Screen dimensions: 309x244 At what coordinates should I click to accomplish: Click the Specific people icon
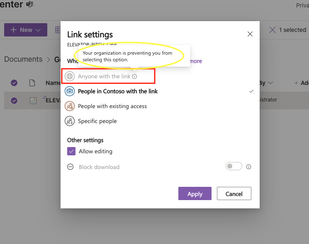coord(70,121)
